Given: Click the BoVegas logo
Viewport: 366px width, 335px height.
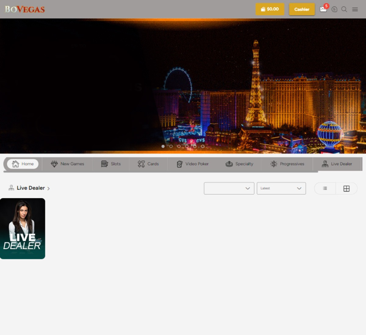Looking at the screenshot, I should coord(25,9).
